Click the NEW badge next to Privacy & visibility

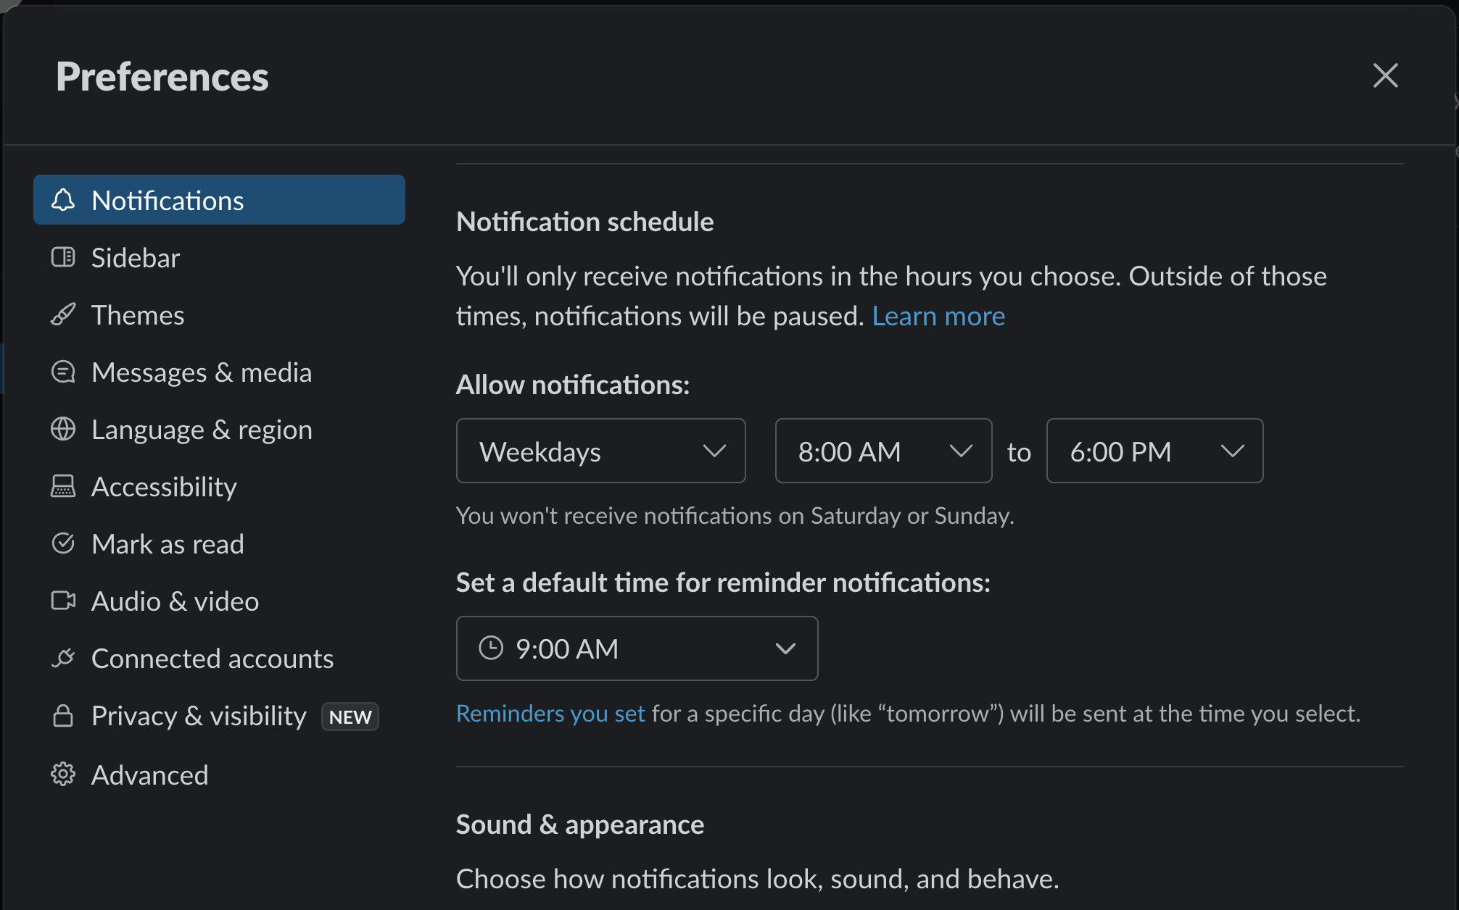(x=350, y=717)
